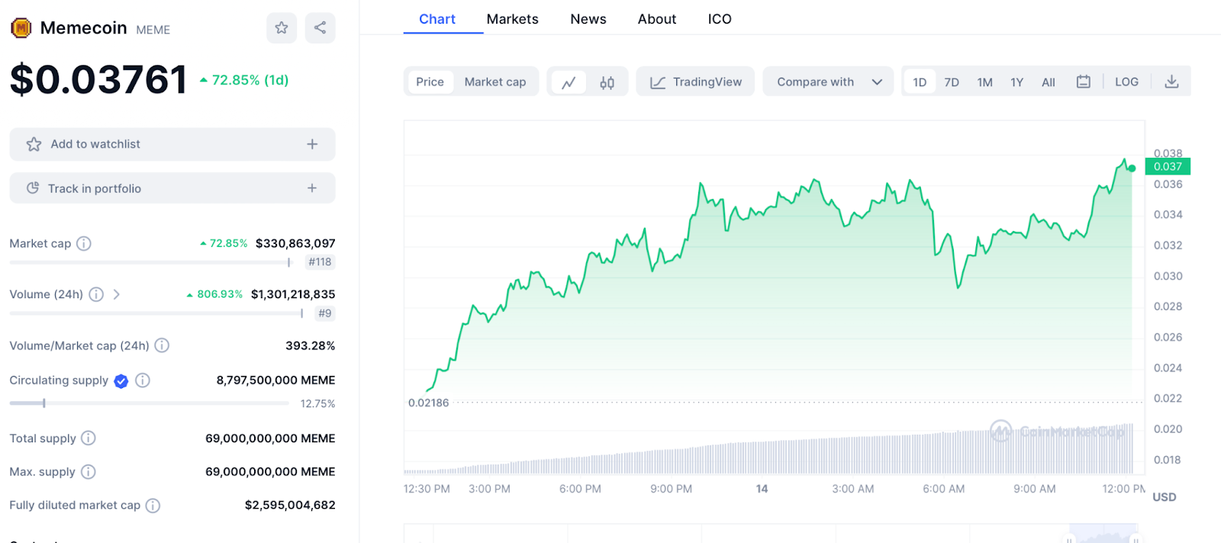Viewport: 1221px width, 543px height.
Task: Click the circulating supply verified badge
Action: (x=121, y=381)
